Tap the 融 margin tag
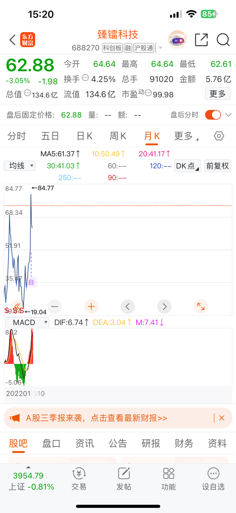 click(x=128, y=48)
